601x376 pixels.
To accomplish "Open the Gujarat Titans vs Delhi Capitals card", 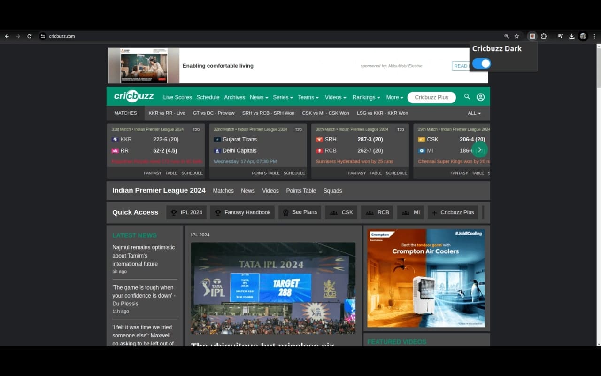I will click(258, 151).
